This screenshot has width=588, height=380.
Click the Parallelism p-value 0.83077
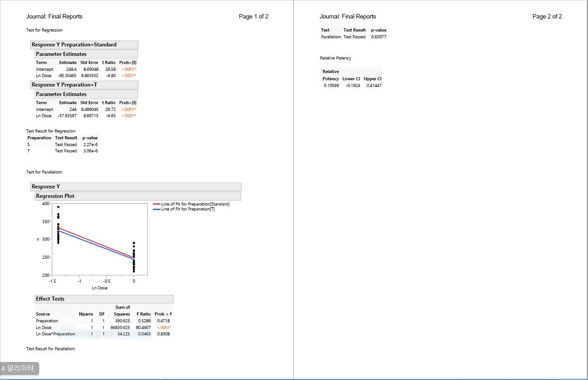click(x=379, y=37)
